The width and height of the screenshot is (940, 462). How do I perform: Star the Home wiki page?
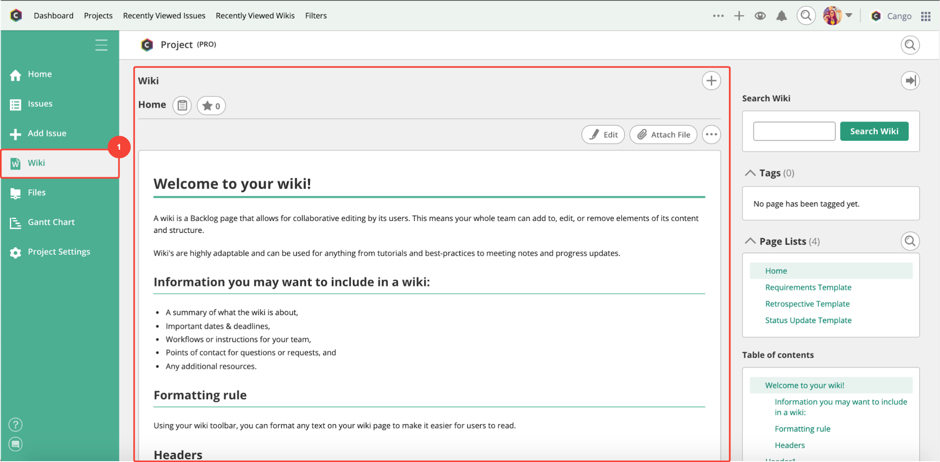point(211,106)
